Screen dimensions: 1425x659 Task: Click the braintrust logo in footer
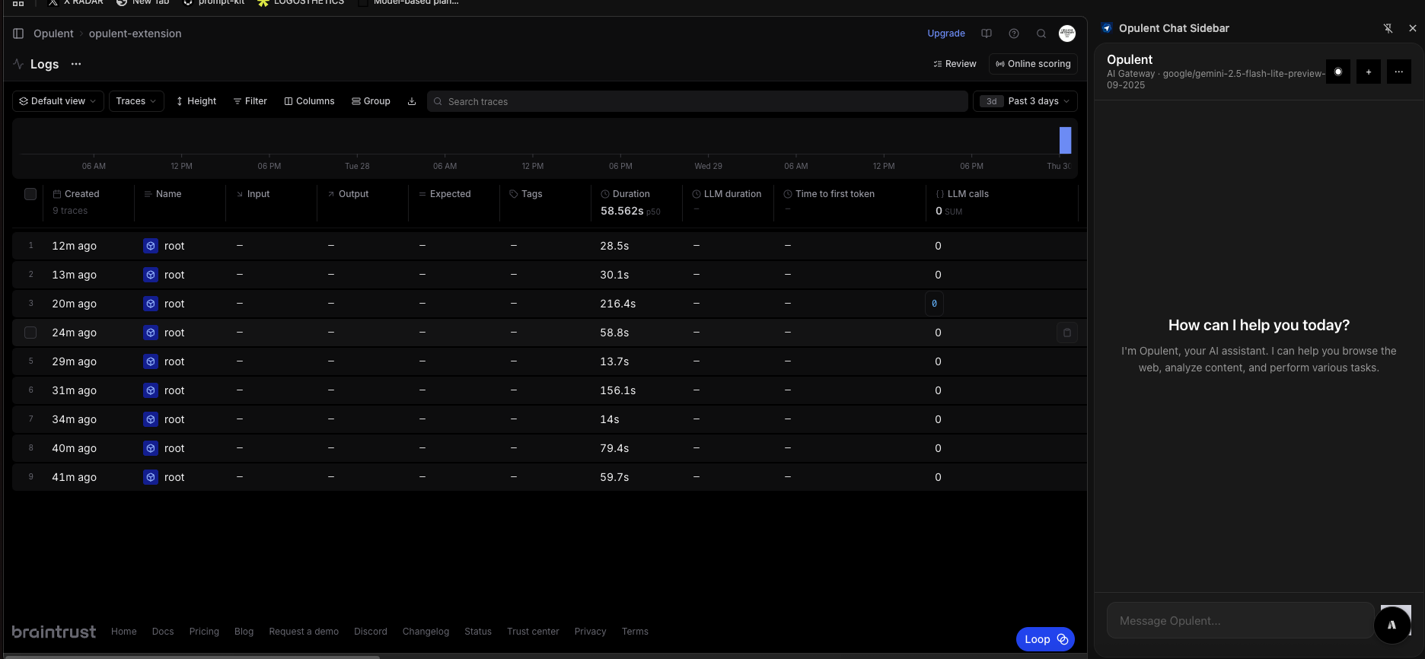point(54,632)
